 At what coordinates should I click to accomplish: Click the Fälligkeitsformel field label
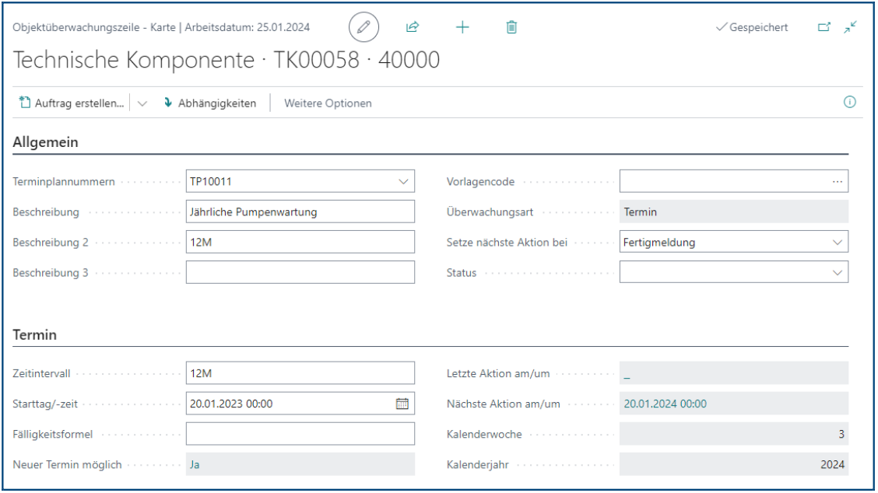pyautogui.click(x=53, y=434)
